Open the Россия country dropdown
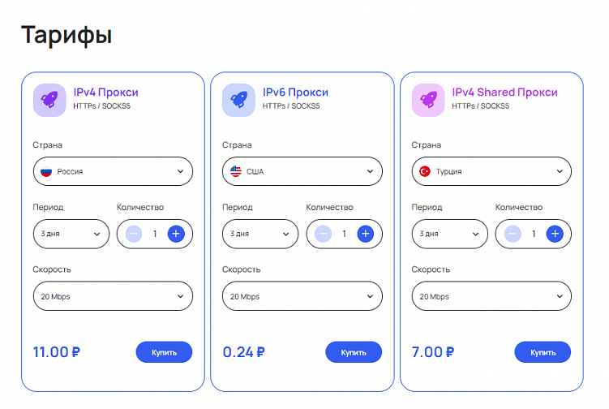The height and width of the screenshot is (409, 609). point(113,171)
